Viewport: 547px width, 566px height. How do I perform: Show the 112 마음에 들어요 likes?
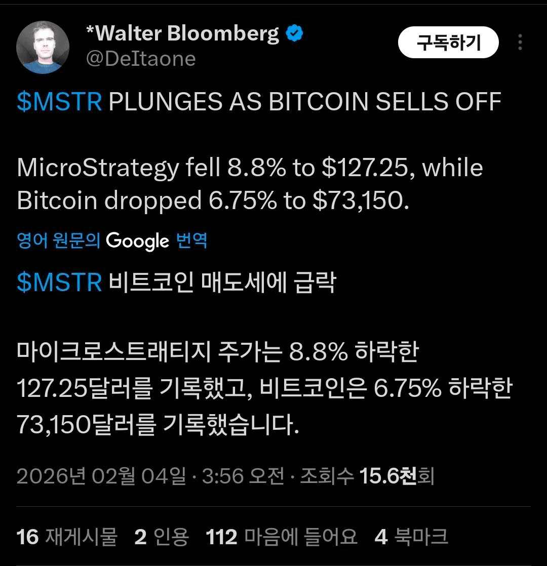tap(282, 537)
